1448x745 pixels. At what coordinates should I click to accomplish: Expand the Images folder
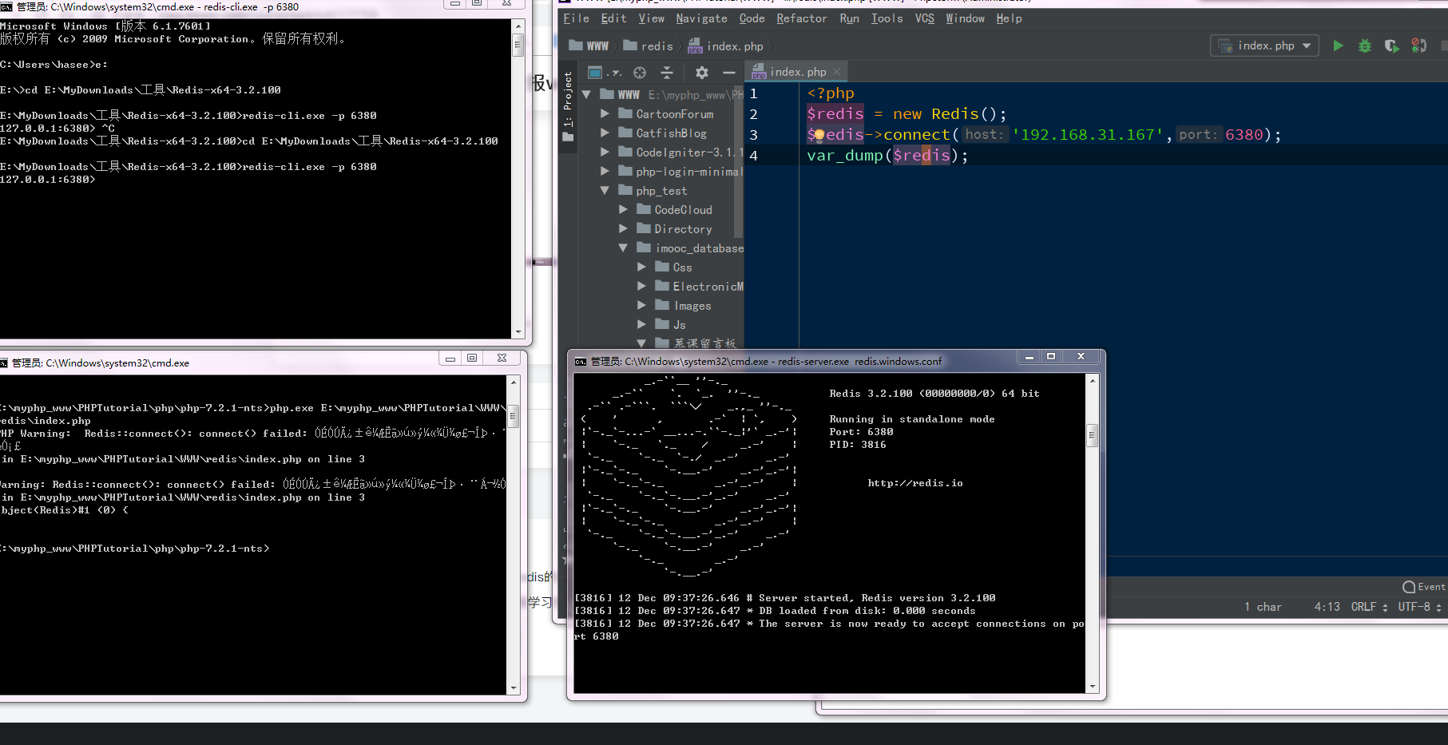[642, 305]
